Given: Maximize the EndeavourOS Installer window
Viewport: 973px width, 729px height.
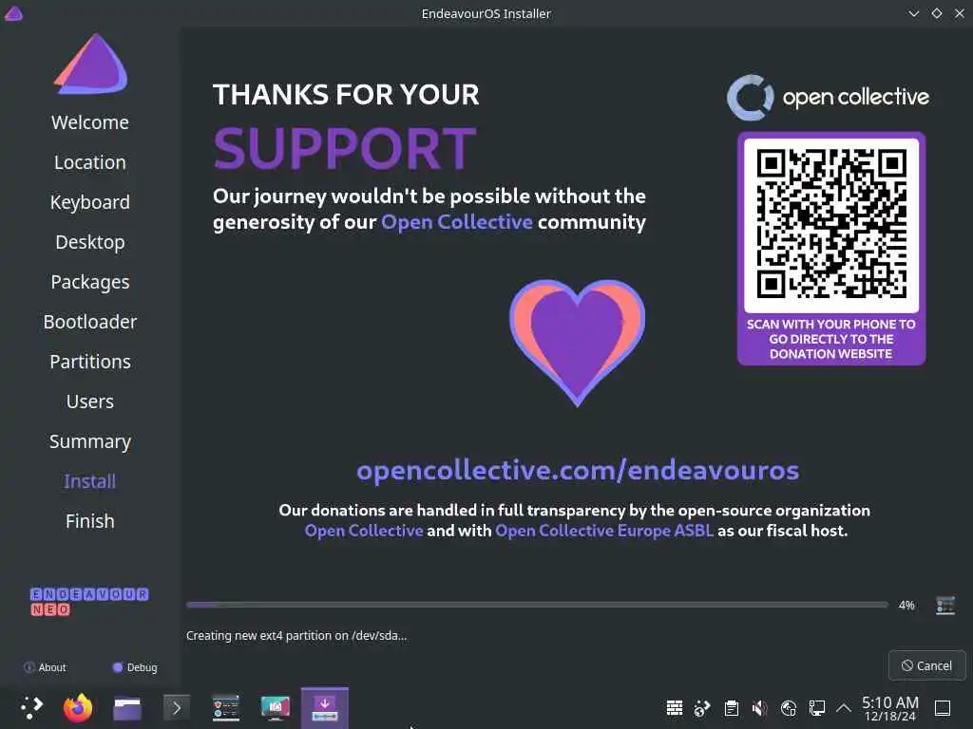Looking at the screenshot, I should coord(936,13).
